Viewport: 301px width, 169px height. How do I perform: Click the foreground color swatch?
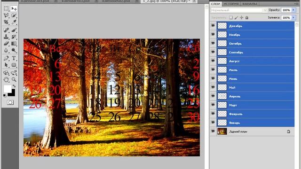click(x=8, y=89)
